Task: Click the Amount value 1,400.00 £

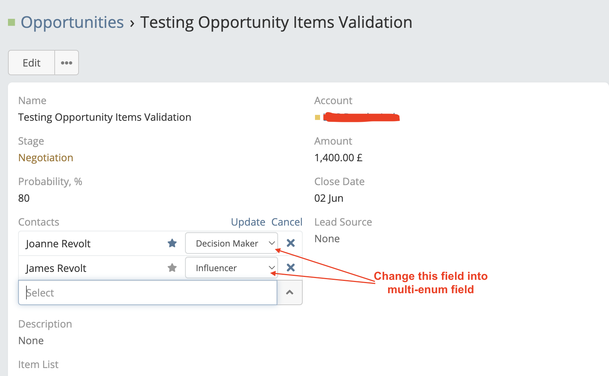Action: [x=338, y=158]
